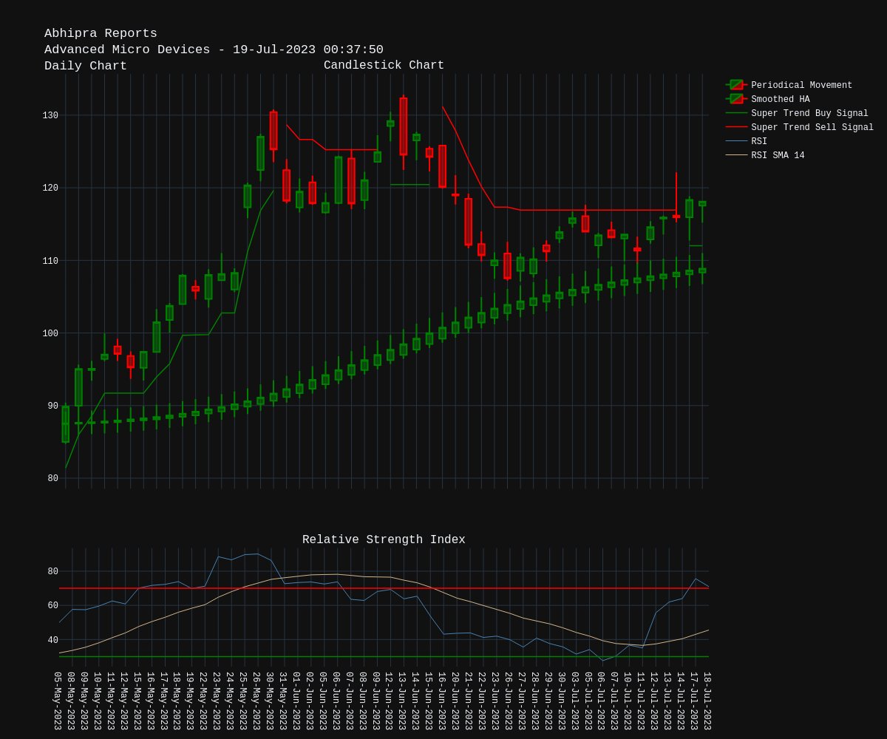Viewport: 887px width, 739px height.
Task: Click the tall red candle peaking near 130 in late May
Action: click(x=273, y=131)
